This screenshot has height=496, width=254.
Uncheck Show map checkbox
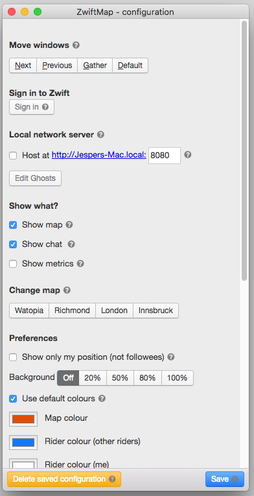(13, 225)
